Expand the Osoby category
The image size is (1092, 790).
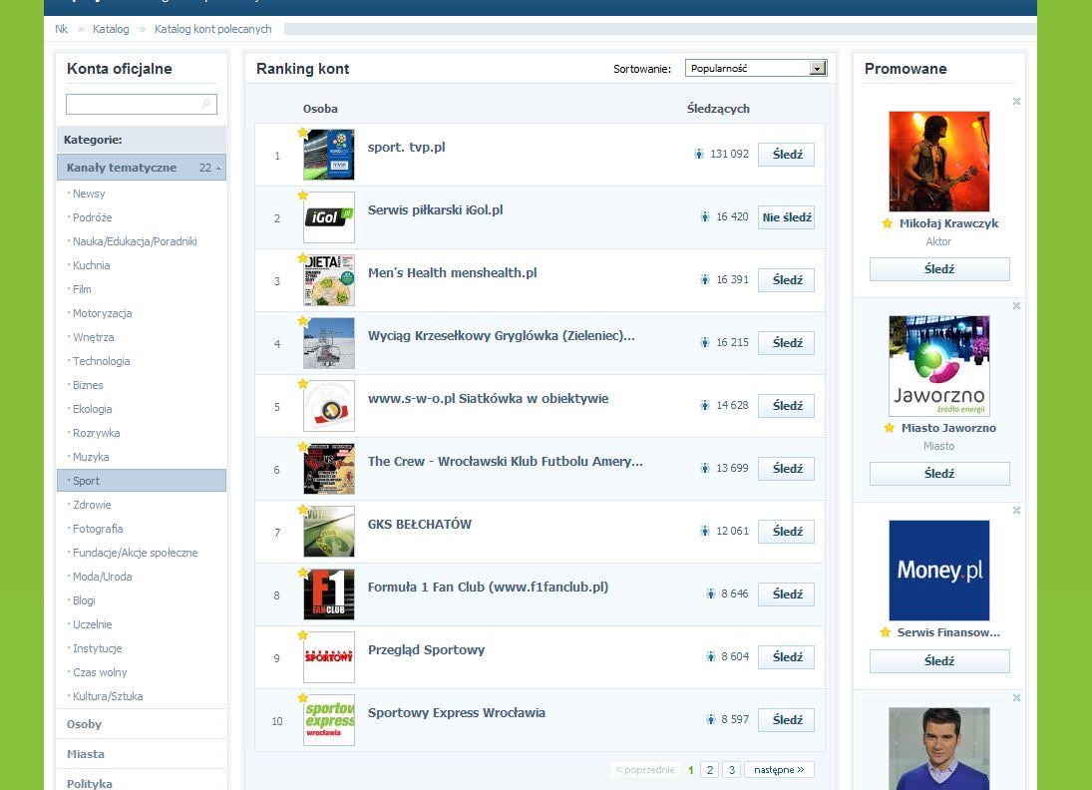(142, 724)
